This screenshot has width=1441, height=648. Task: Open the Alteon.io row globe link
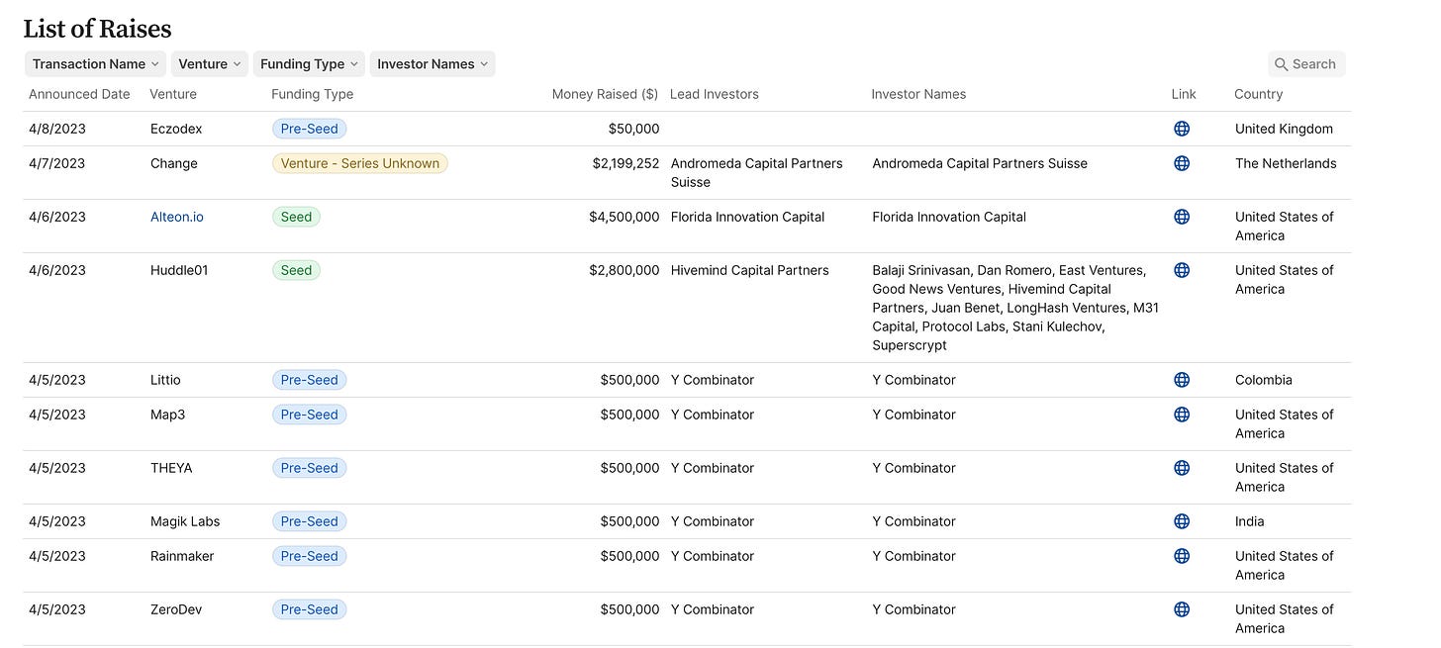point(1182,217)
